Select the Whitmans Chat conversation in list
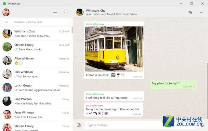This screenshot has width=208, height=131. [x=36, y=33]
